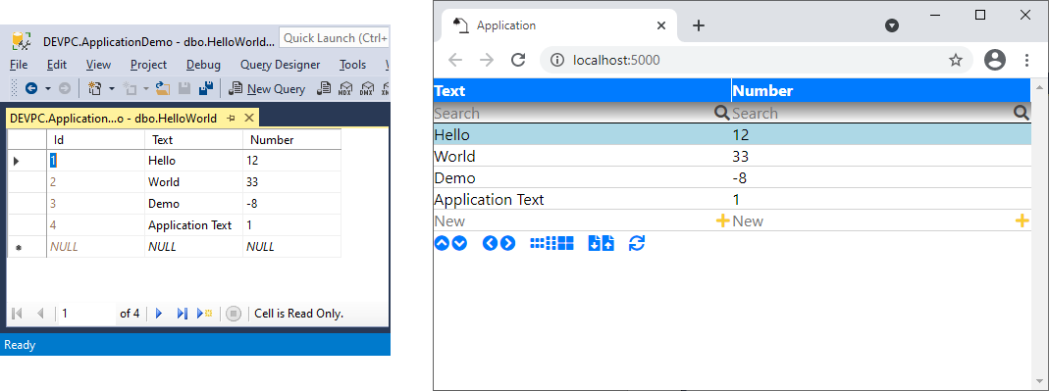Open a new browser tab
The width and height of the screenshot is (1049, 391).
pyautogui.click(x=699, y=25)
